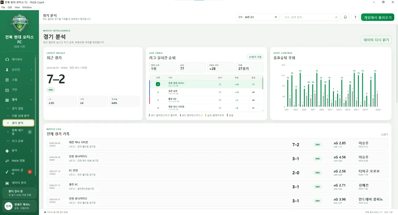Click the 2위와 격차 +28 card

221,67
